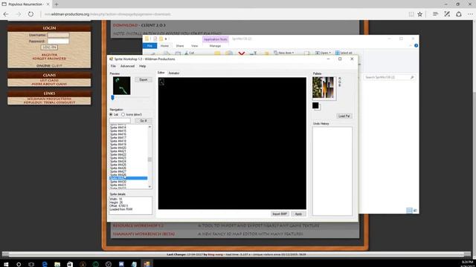The height and width of the screenshot is (267, 476).
Task: Select Sprite #4420 in the list
Action: point(118,148)
